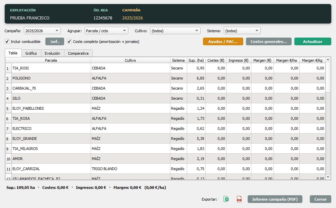Click 12345678 REA code in banner

[x=102, y=18]
